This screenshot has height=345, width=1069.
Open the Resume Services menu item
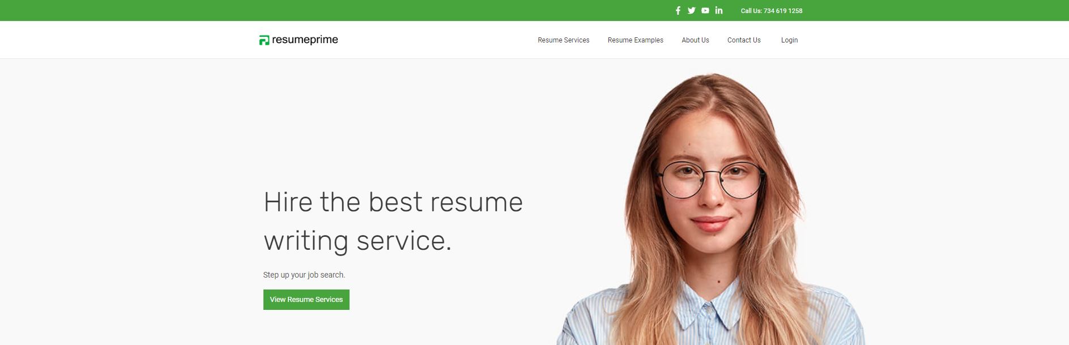(x=563, y=40)
